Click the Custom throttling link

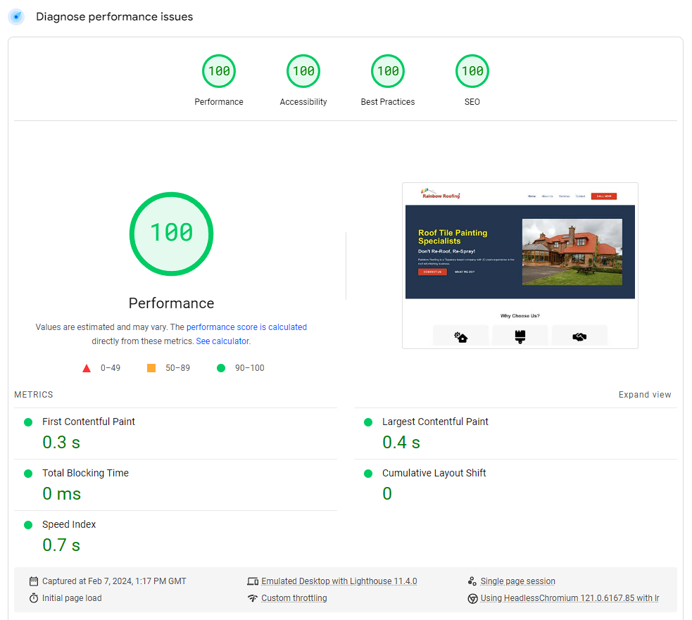click(x=294, y=598)
